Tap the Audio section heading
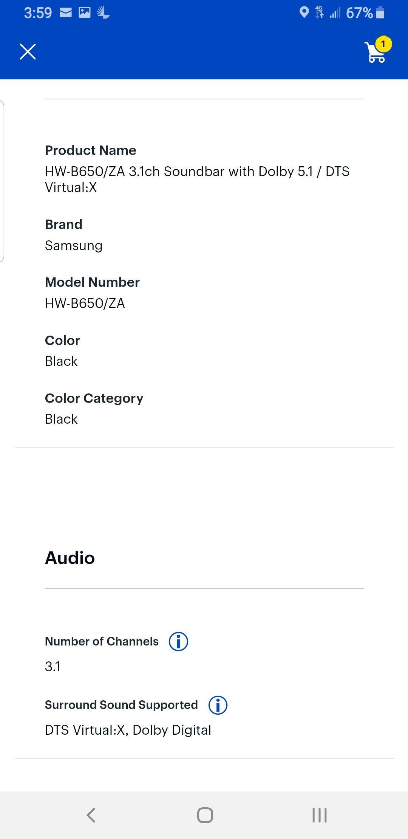The image size is (408, 839). [x=70, y=558]
